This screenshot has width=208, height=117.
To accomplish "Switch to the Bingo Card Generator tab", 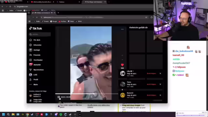I will pyautogui.click(x=94, y=2).
